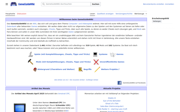
Task: Click the computer icon beside Systeme
Action: [95, 54]
